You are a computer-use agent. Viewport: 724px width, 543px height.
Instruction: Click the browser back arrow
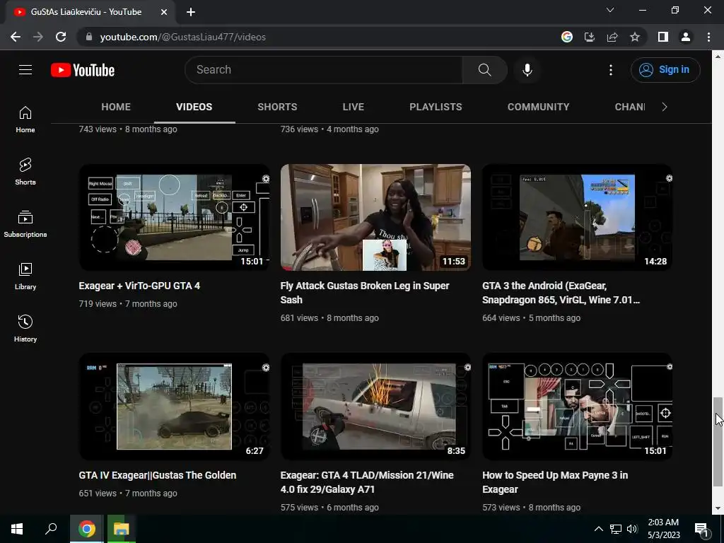click(x=16, y=37)
